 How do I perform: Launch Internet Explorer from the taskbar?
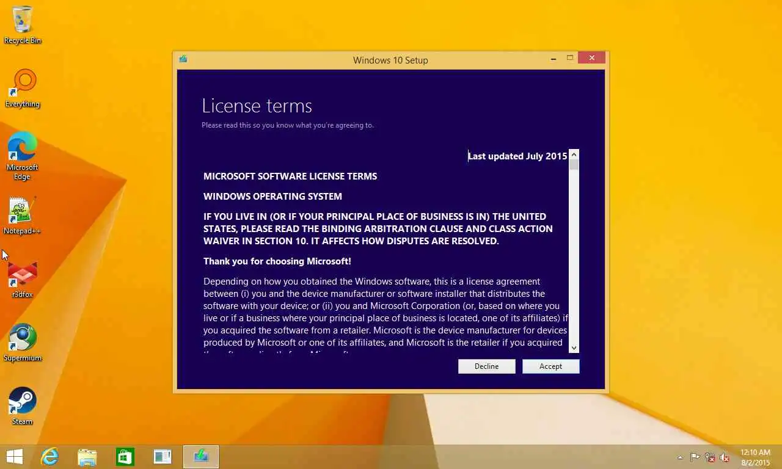(49, 457)
